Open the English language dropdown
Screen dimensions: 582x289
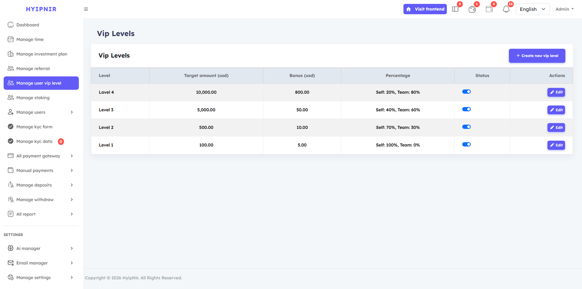[532, 9]
